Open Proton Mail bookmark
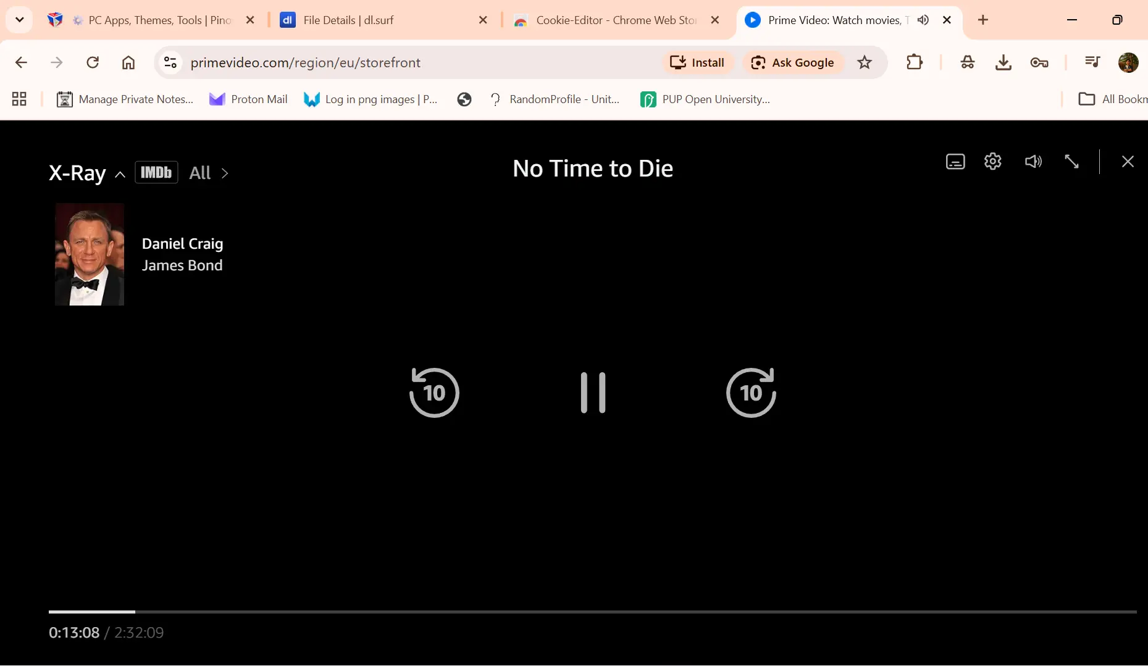 pyautogui.click(x=248, y=99)
